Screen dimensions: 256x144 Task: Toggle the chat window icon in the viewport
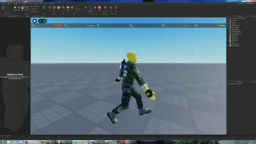pyautogui.click(x=44, y=21)
